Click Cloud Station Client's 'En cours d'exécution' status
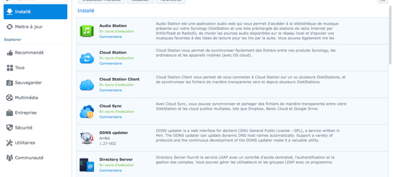Screen dimensions: 393x177 click(117, 85)
